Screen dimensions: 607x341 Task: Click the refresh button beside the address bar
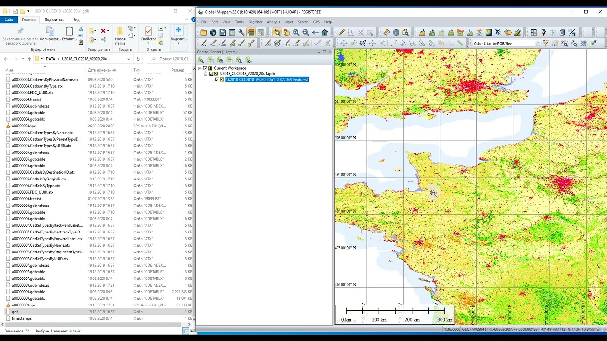tap(138, 59)
